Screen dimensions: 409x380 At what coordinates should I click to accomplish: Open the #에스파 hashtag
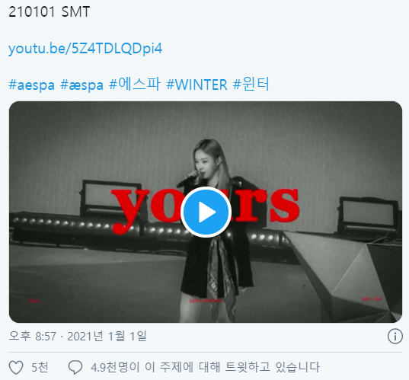135,85
